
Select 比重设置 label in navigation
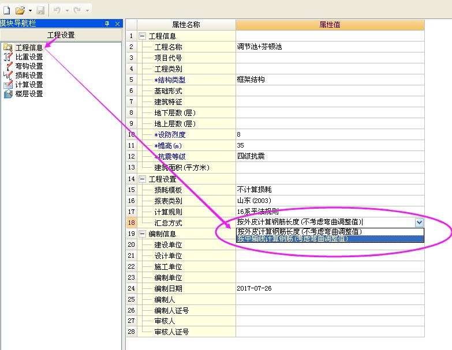29,57
